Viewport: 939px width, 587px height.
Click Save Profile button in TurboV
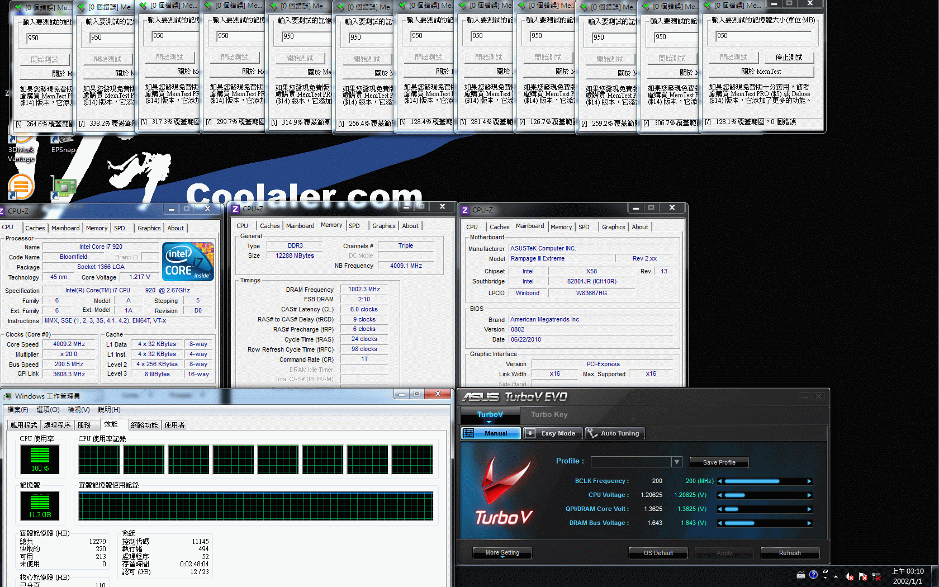coord(719,462)
